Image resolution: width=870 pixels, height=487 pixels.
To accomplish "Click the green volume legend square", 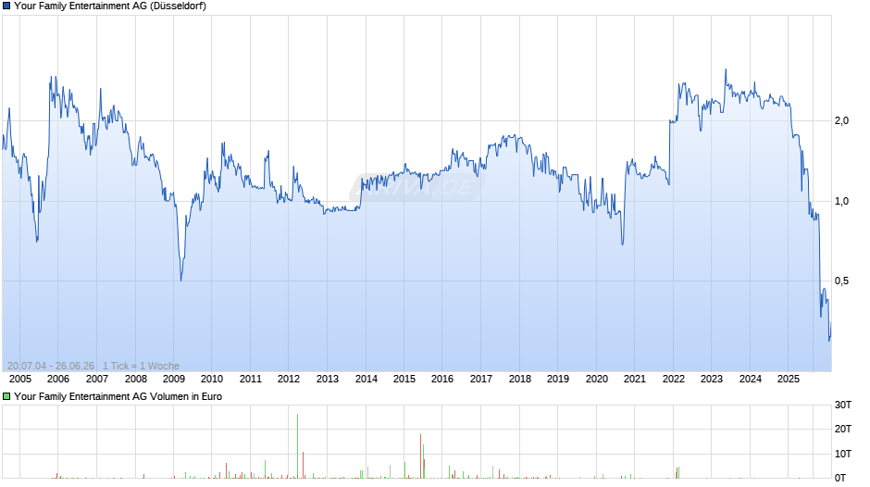I will click(6, 396).
